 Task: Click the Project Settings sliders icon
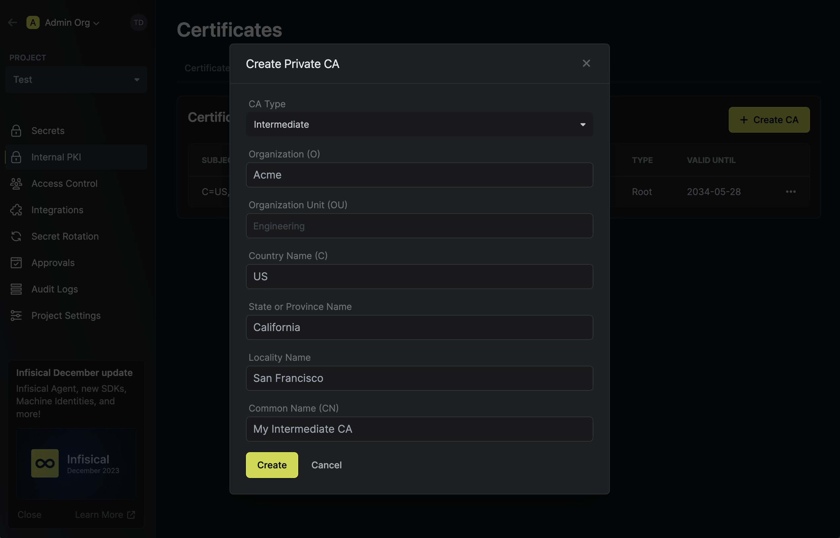tap(16, 316)
